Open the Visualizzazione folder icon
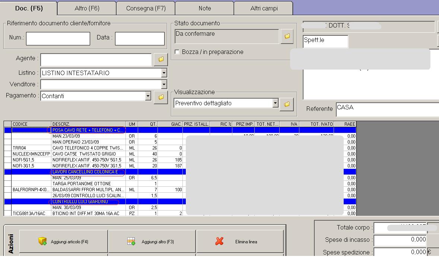Image resolution: width=439 pixels, height=279 pixels. point(287,104)
